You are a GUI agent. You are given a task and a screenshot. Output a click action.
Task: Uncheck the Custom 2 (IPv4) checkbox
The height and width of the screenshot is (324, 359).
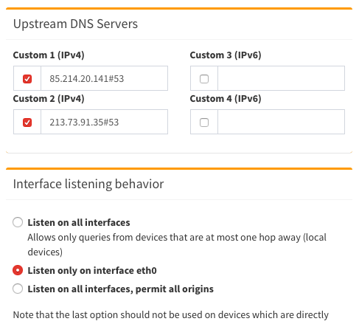click(27, 123)
